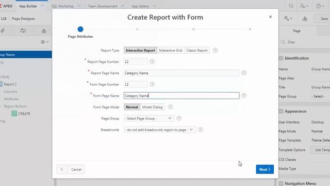
Task: Set Form Page Mode to Modal Dialog
Action: [x=153, y=107]
